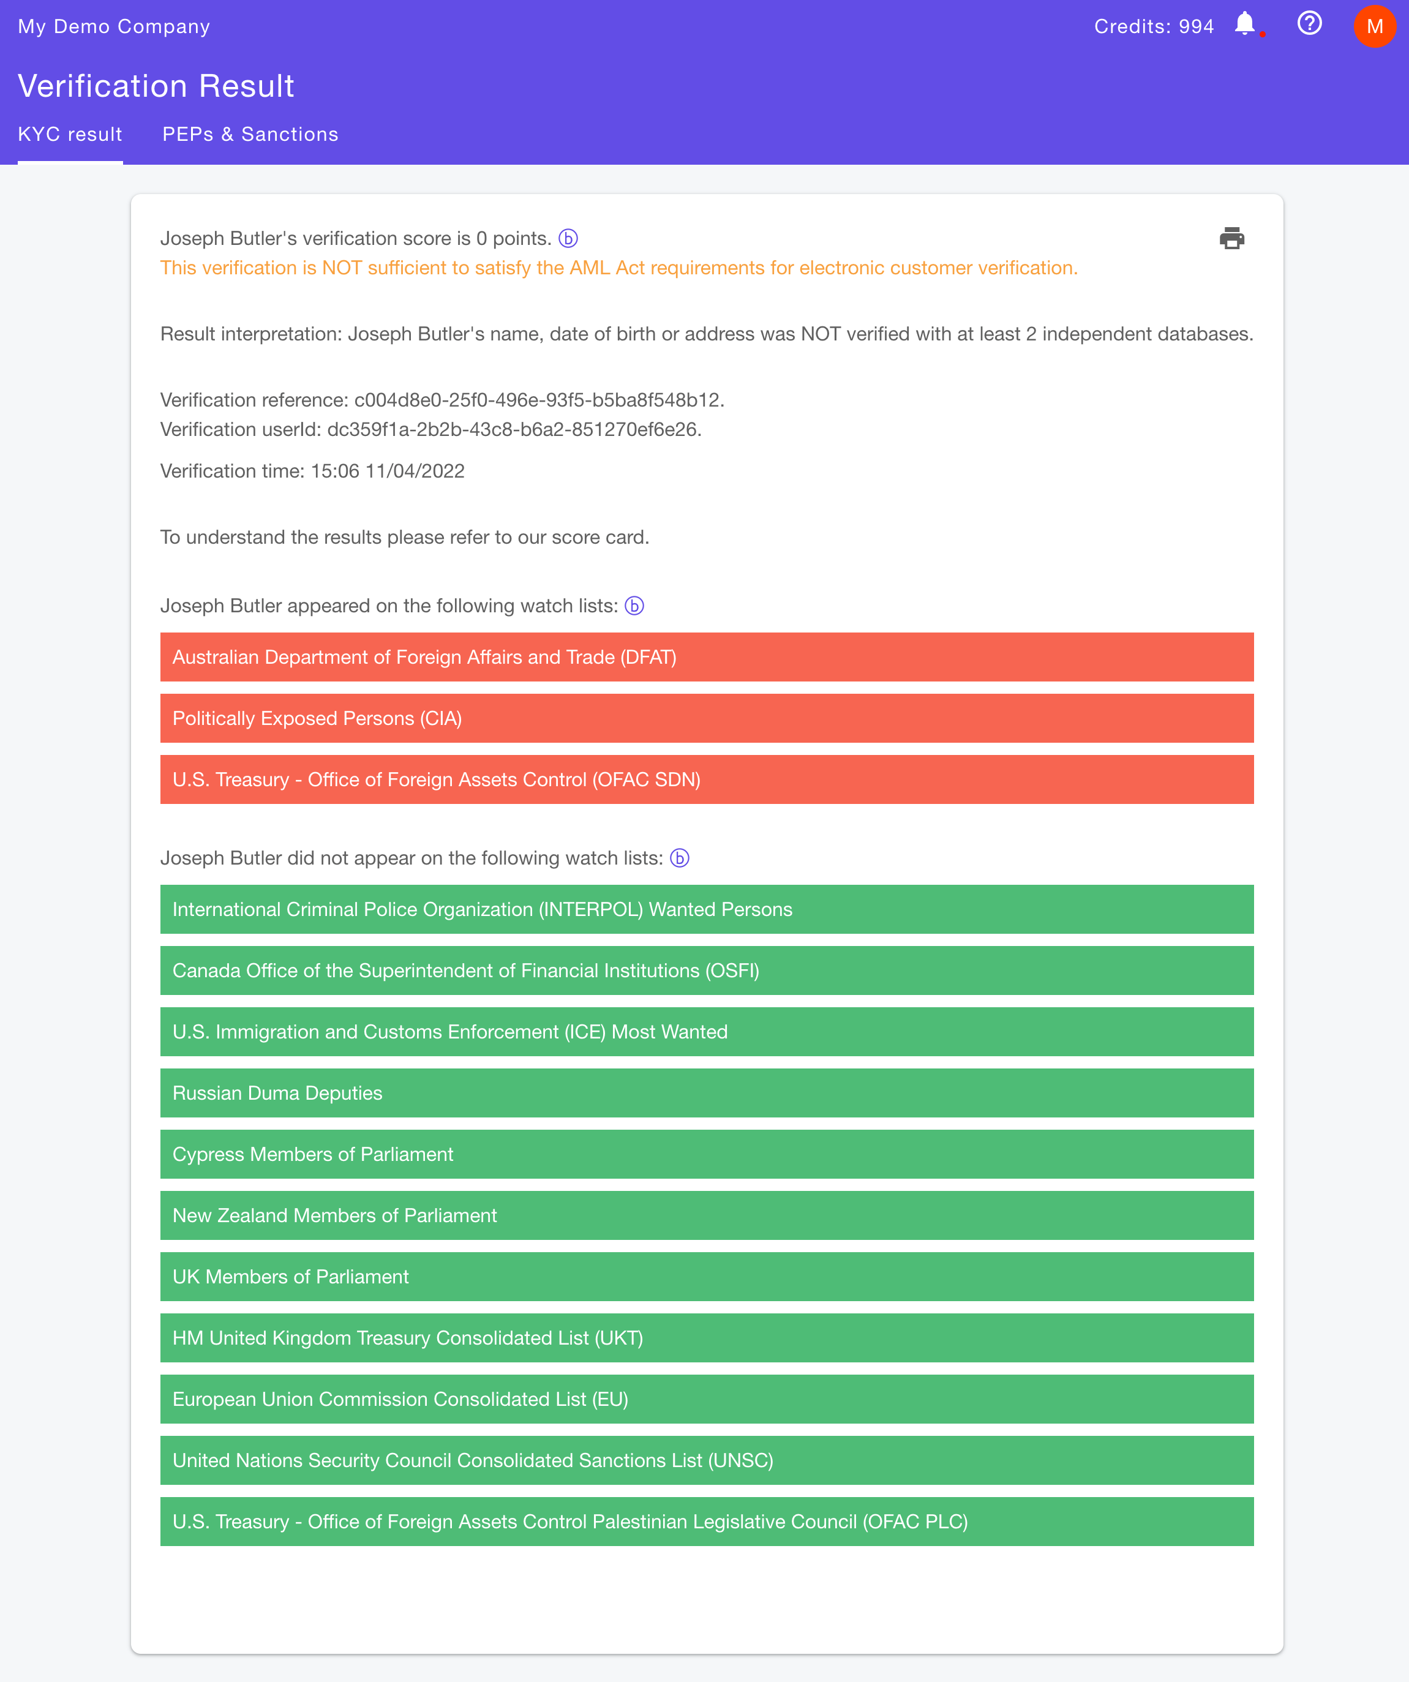
Task: Select the OFAC PLC row
Action: pos(707,1523)
